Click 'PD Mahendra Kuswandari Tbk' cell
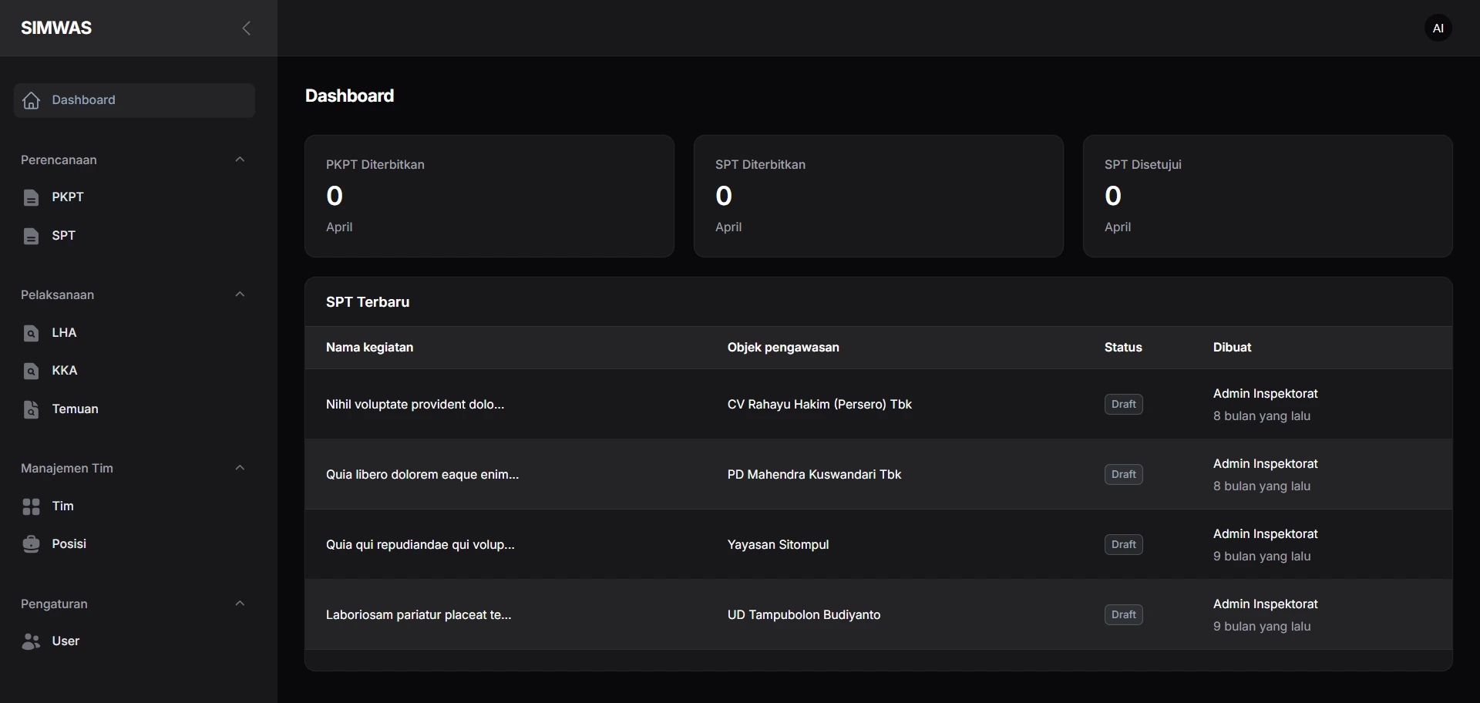 click(x=814, y=475)
